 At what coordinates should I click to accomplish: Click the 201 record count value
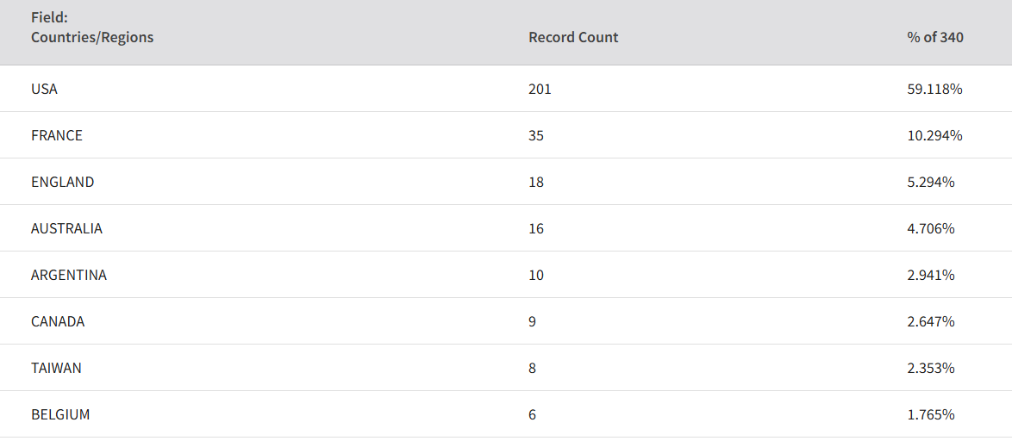tap(540, 90)
